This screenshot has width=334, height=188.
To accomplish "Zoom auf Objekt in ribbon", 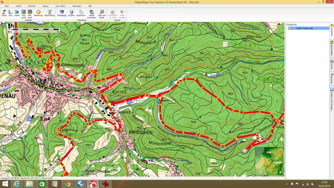I will [x=102, y=14].
